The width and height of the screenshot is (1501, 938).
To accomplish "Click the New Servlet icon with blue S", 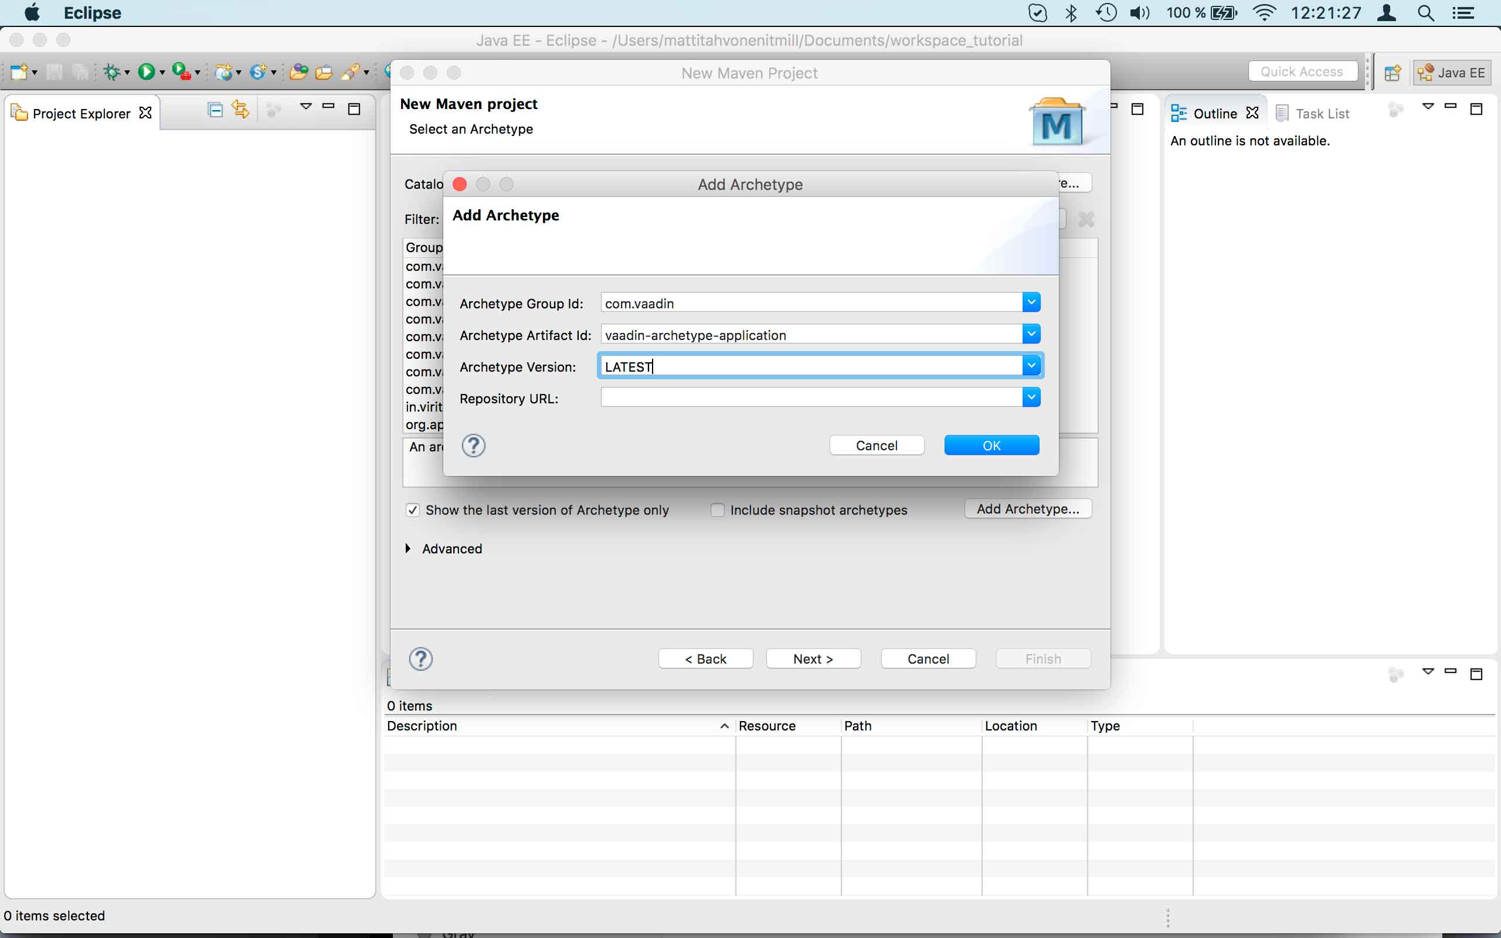I will (258, 72).
